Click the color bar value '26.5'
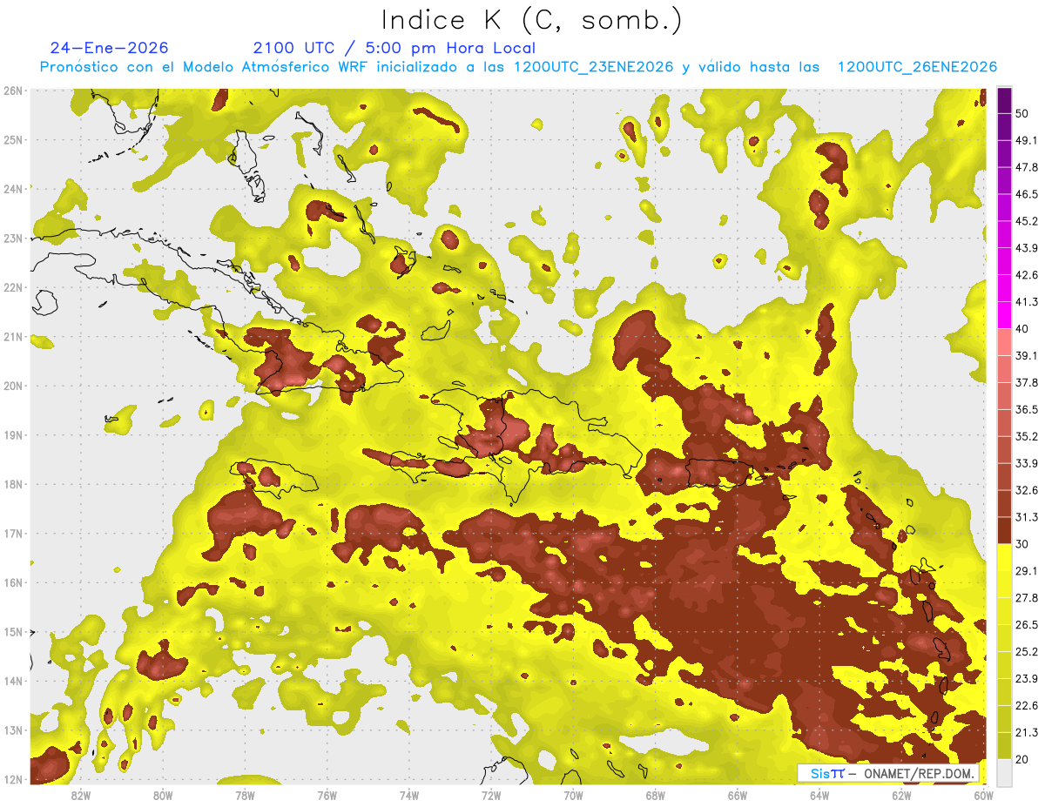 click(x=1026, y=625)
